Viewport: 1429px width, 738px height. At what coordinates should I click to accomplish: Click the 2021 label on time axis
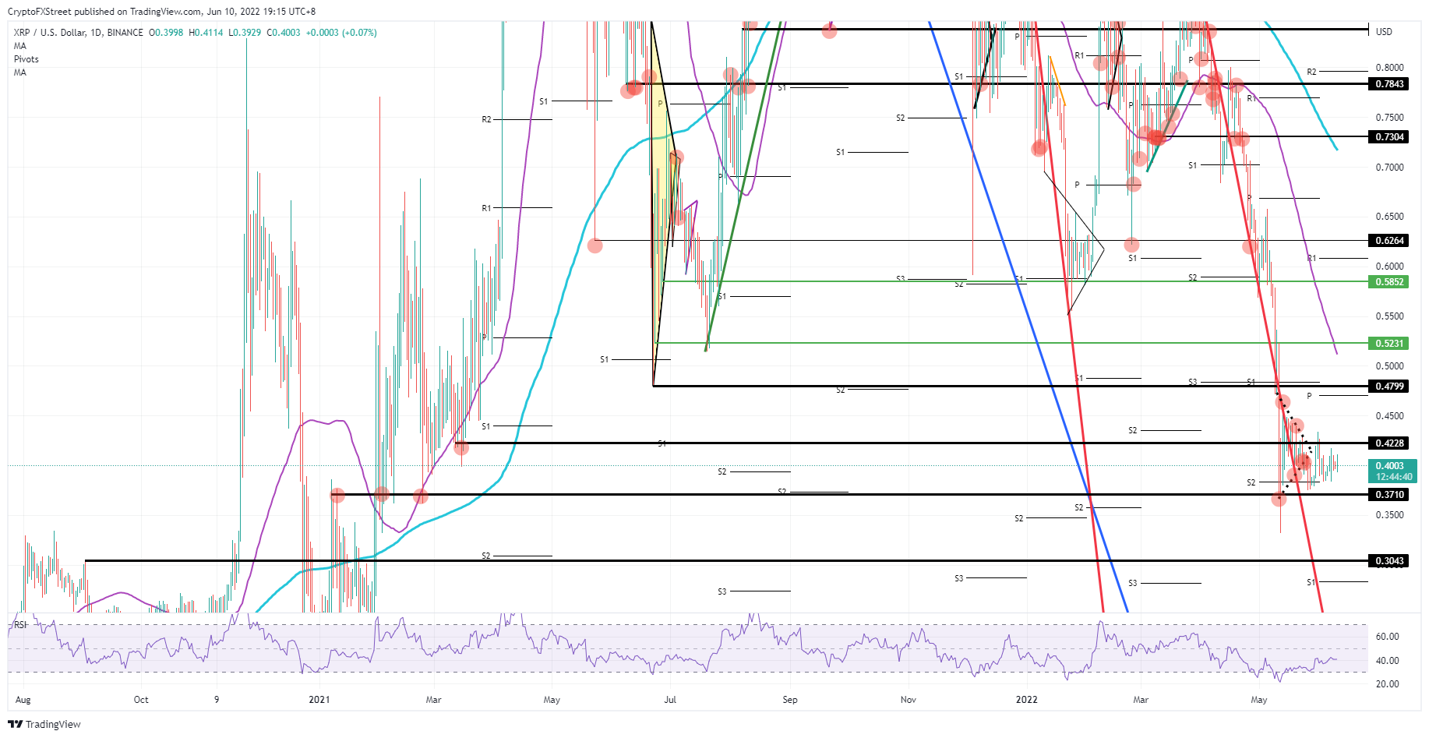click(319, 700)
